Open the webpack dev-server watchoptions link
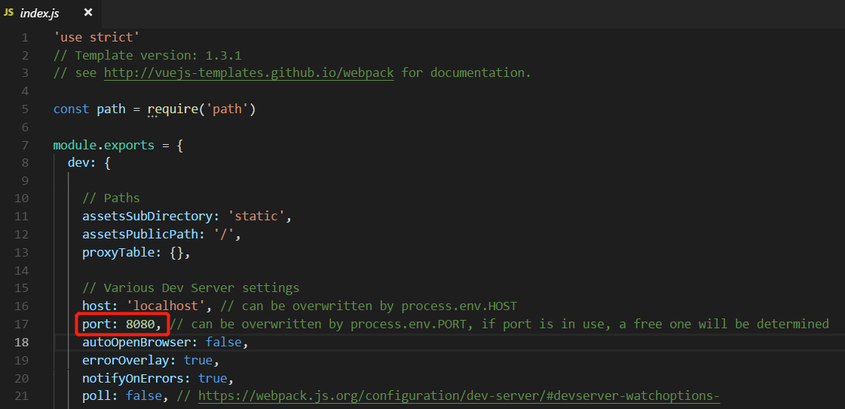 [459, 396]
